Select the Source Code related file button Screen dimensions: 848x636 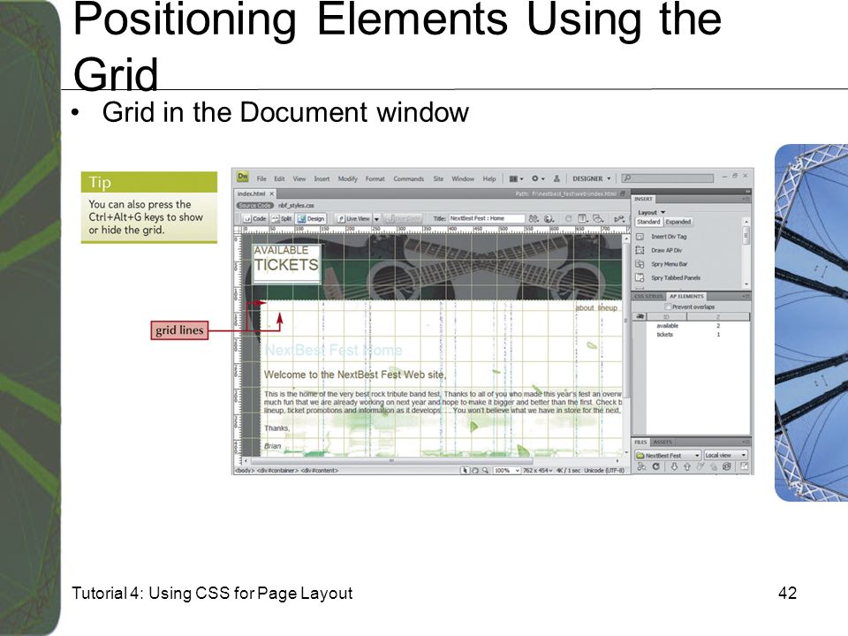point(254,206)
